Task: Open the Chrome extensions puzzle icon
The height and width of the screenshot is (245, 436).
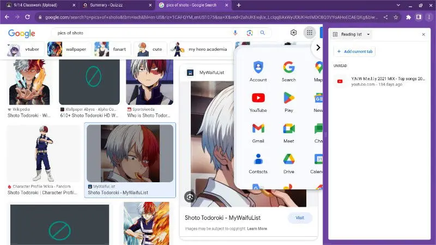Action: (x=408, y=17)
